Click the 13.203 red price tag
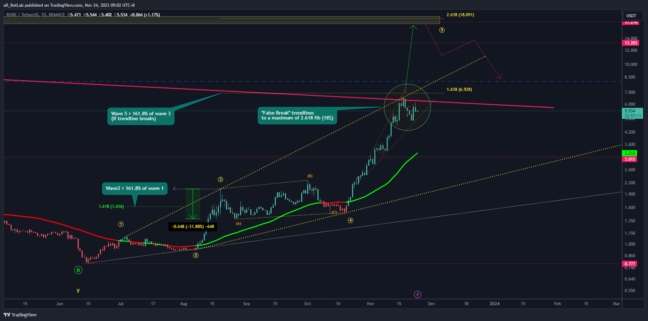Screen dimensions: 648x321 point(631,43)
